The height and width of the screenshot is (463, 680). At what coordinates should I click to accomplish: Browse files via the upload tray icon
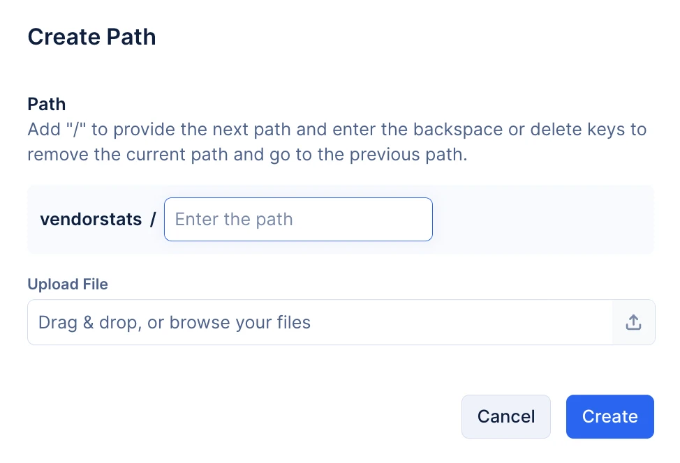(633, 322)
